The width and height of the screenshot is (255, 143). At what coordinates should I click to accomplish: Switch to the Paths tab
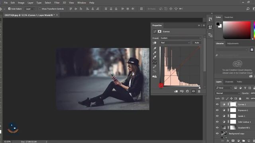(239, 82)
